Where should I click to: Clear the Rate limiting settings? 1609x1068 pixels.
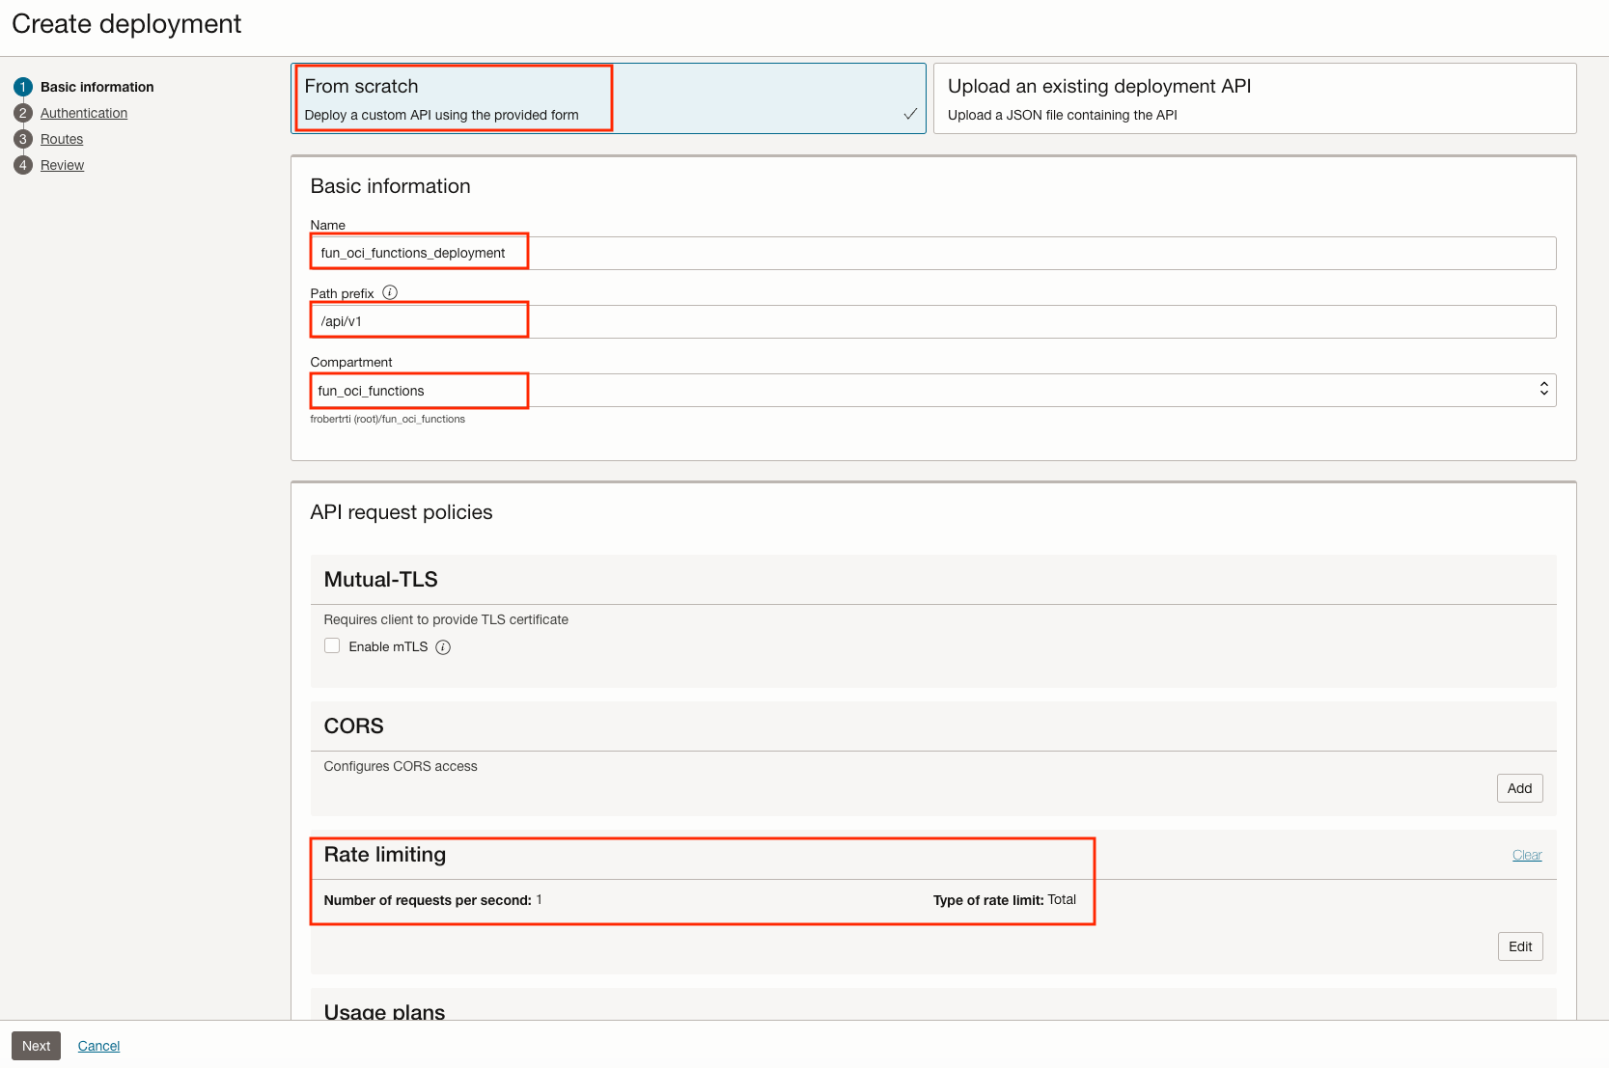1526,855
